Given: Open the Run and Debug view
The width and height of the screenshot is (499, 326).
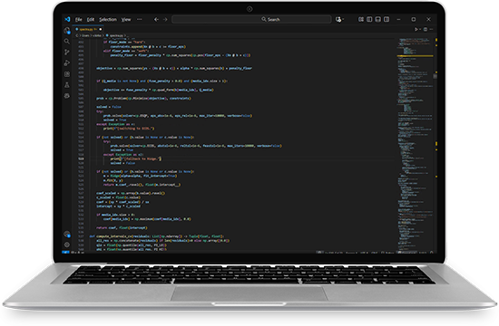Looking at the screenshot, I should pos(67,62).
